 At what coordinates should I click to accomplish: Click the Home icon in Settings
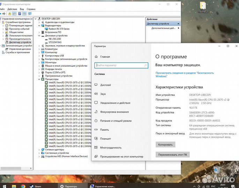point(96,57)
